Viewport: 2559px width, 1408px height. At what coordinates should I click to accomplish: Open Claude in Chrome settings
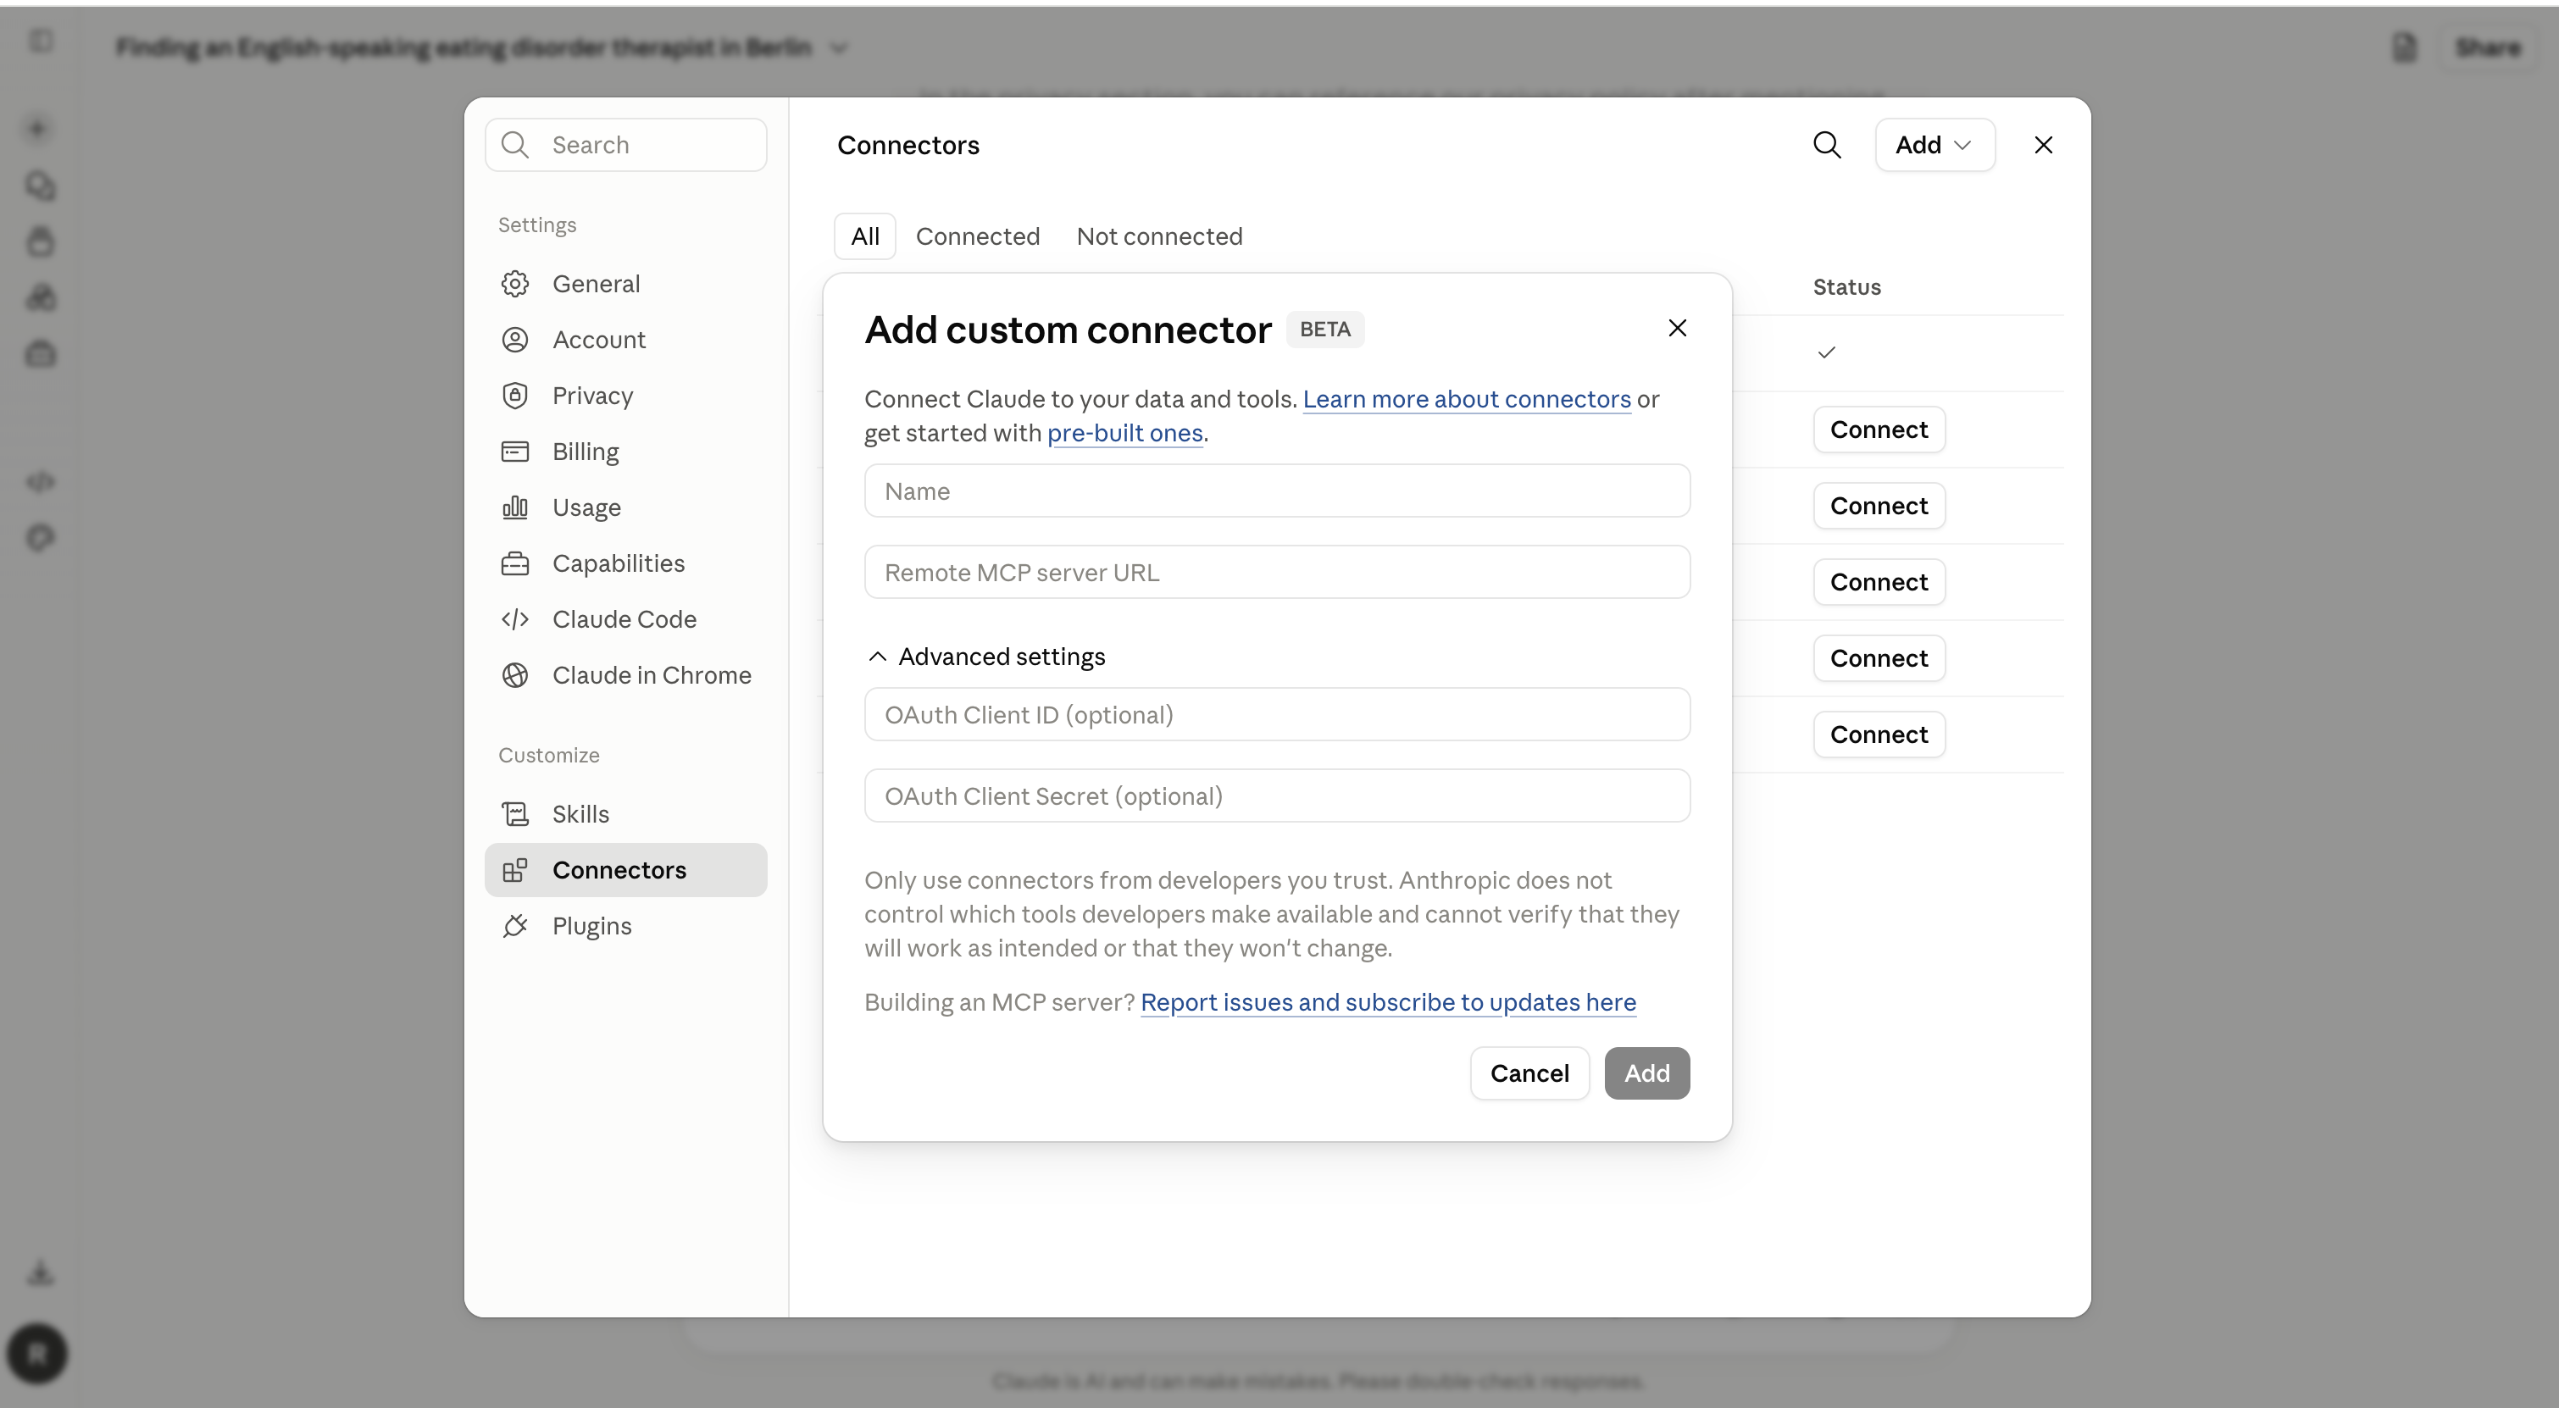[x=626, y=675]
